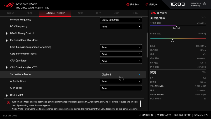Switch to the Extreme Tweaker tab
The image size is (211, 119).
[55, 13]
